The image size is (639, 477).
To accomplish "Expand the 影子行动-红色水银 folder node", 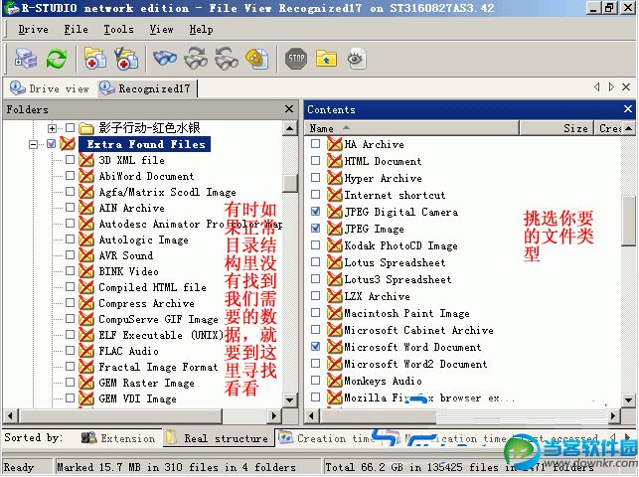I will (x=52, y=129).
